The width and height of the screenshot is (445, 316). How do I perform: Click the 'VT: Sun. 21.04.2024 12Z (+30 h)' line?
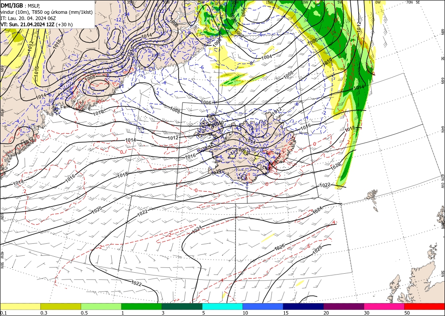click(x=36, y=25)
